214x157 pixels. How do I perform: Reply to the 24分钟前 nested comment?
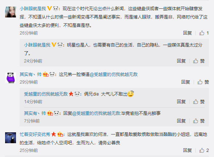click(x=181, y=61)
